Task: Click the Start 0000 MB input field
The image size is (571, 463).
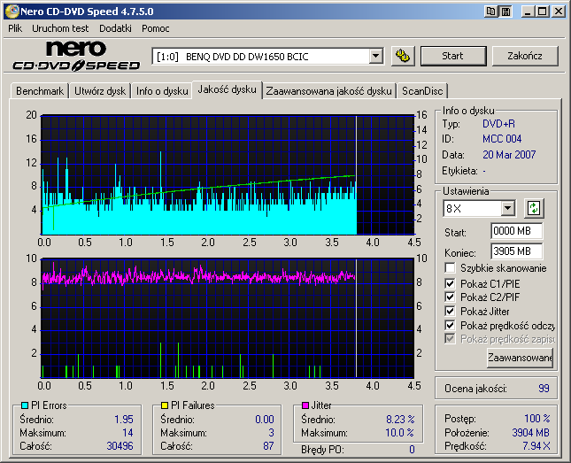Action: pyautogui.click(x=516, y=231)
